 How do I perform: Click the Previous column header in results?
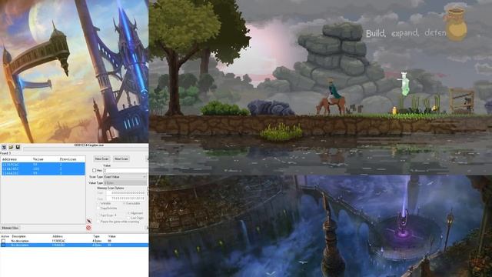tap(68, 159)
